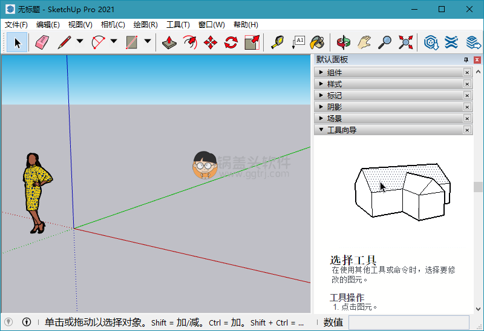Viewport: 484px width, 331px height.
Task: Click the Zoom Extents tool
Action: 405,42
